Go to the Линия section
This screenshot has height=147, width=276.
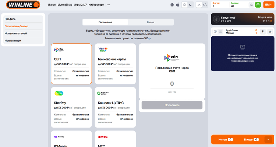(52, 5)
